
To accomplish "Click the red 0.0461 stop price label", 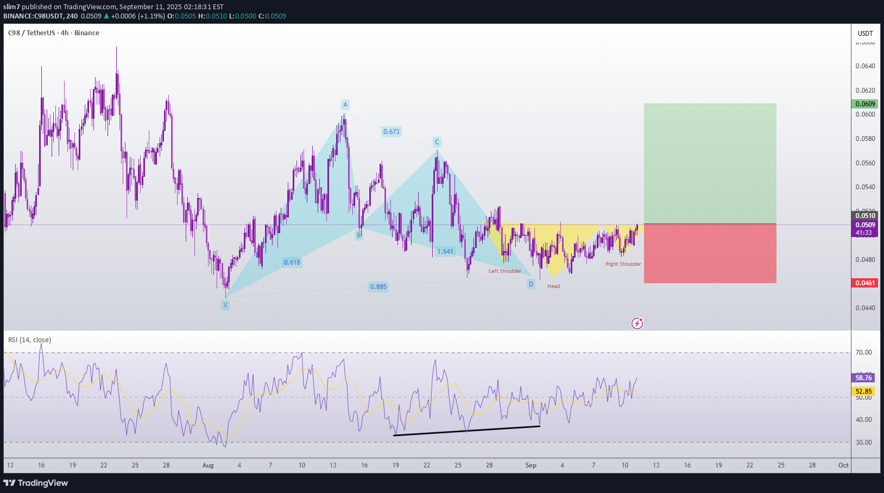I will coord(864,283).
